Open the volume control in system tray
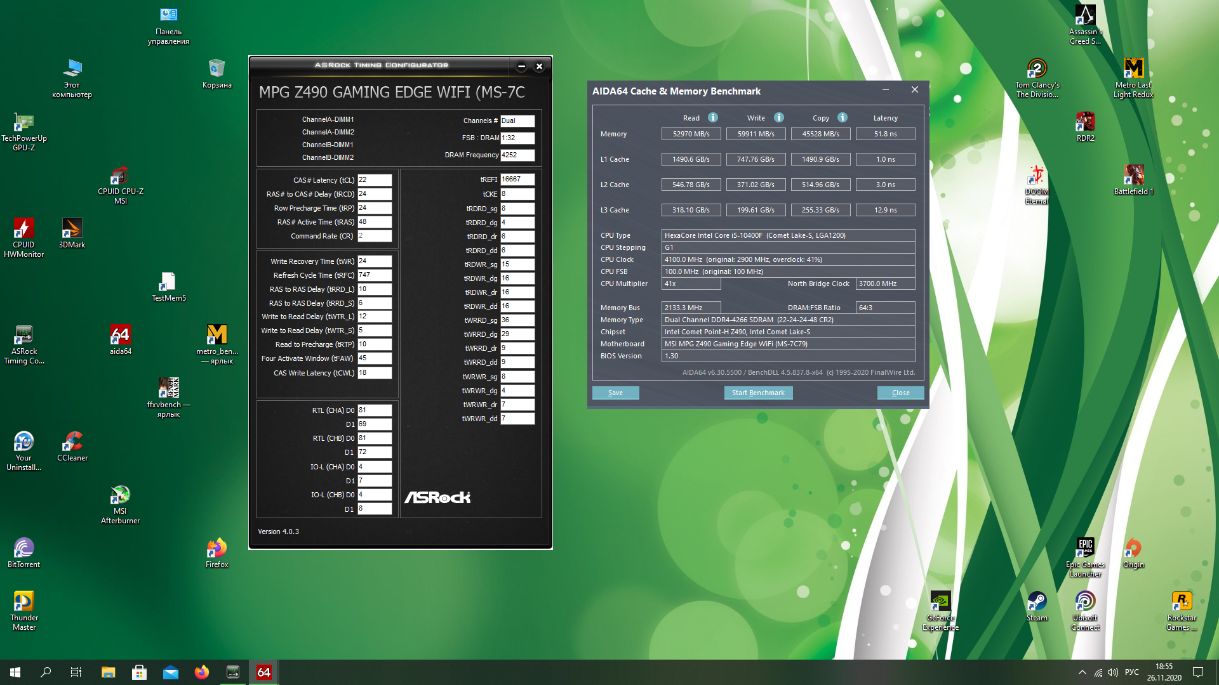The width and height of the screenshot is (1219, 685). pos(1113,672)
